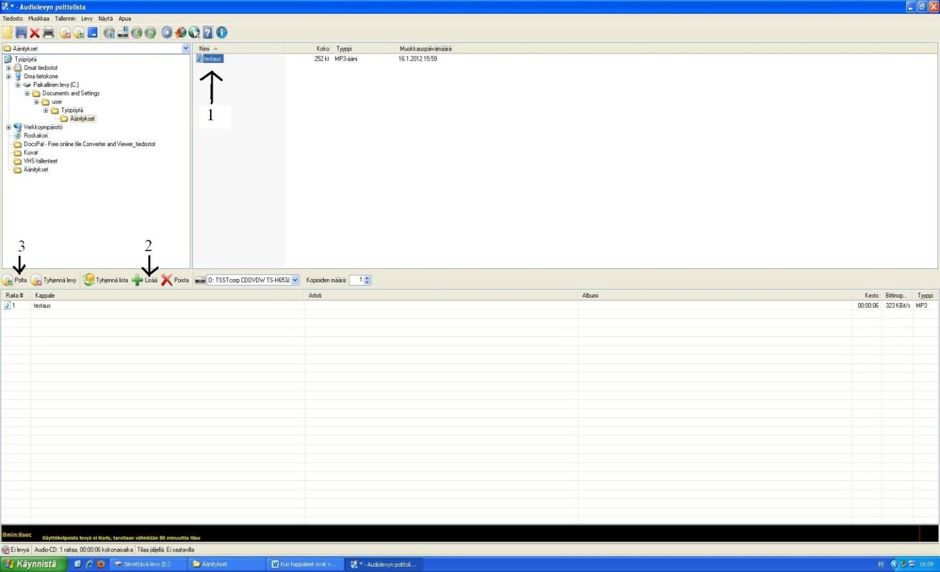This screenshot has width=940, height=572.
Task: Click the second green disc tray icon
Action: [x=150, y=33]
